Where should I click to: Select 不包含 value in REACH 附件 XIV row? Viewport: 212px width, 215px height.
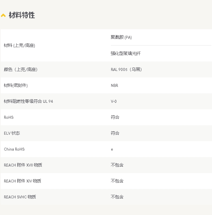point(117,181)
